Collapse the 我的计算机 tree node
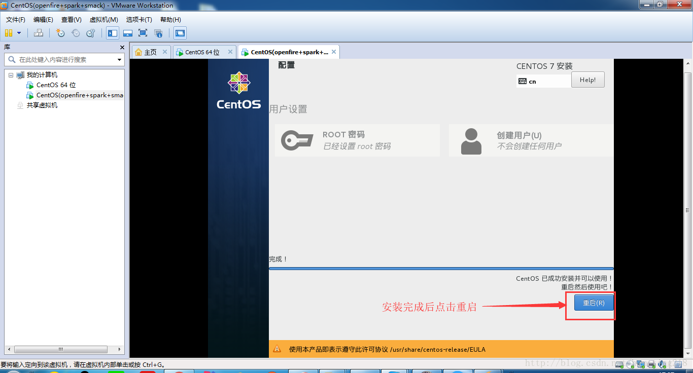 click(11, 75)
